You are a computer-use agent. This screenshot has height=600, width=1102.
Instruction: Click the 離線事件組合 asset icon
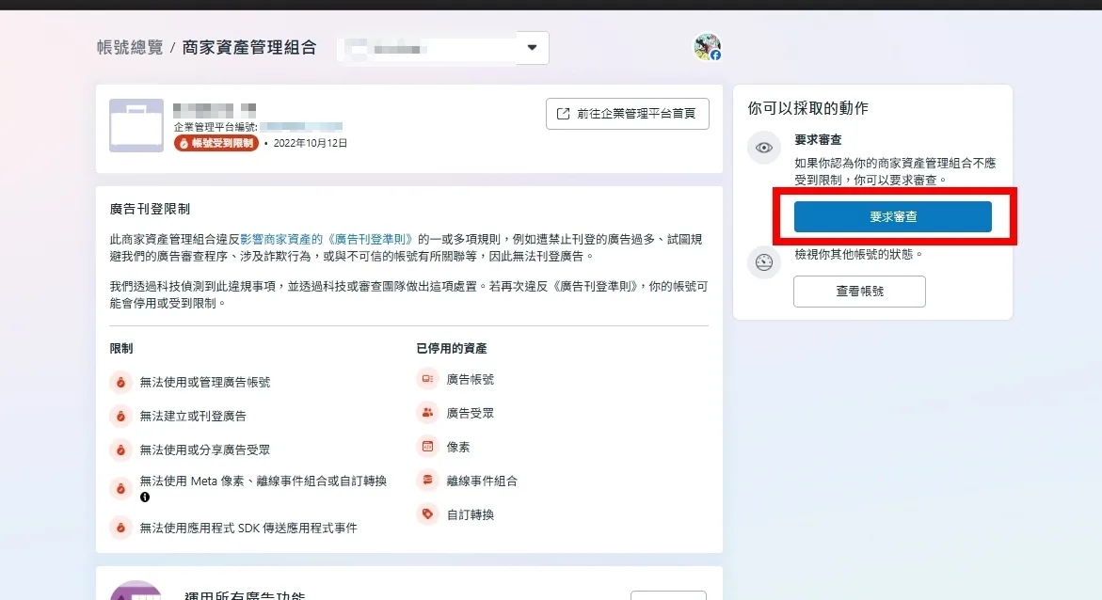(x=427, y=481)
